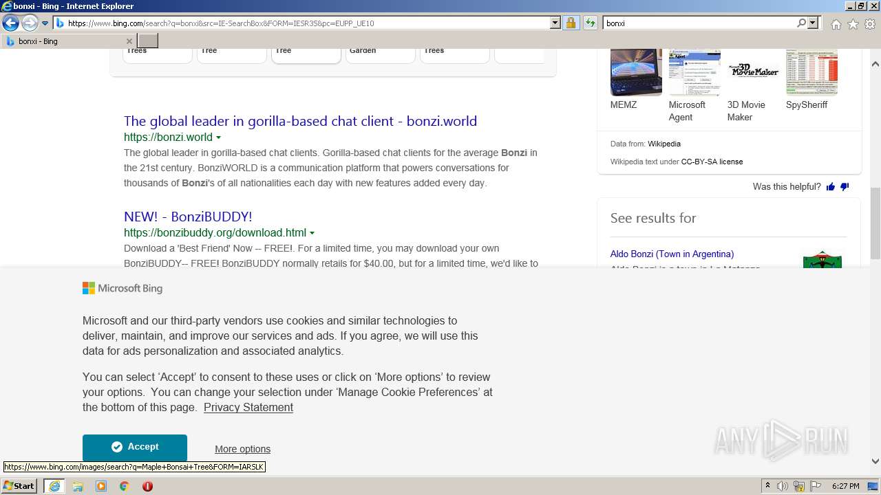
Task: Open the 3D Movie Maker thumbnail
Action: click(753, 72)
